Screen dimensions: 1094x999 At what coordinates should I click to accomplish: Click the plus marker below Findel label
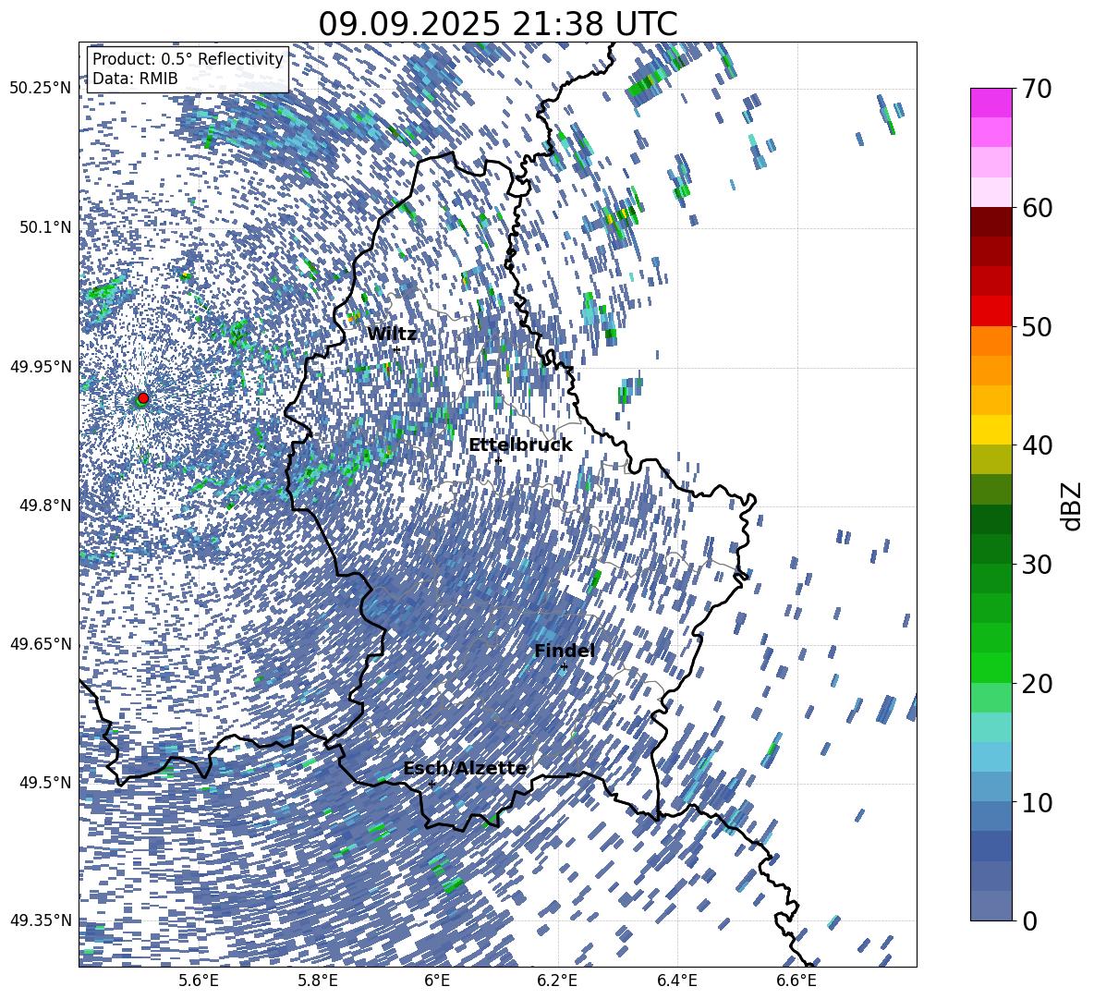click(x=564, y=667)
